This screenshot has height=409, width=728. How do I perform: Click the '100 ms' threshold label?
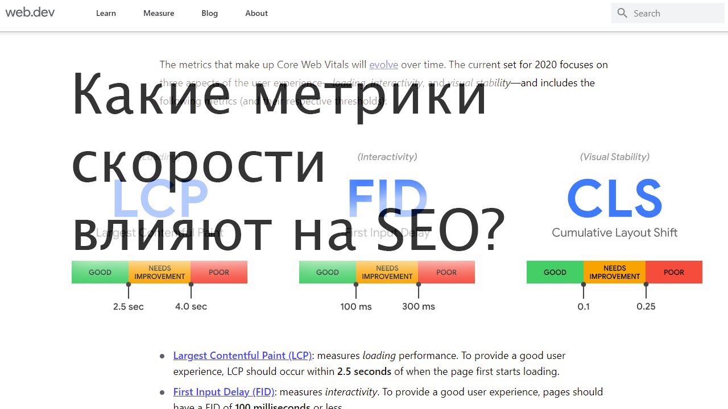[x=356, y=307]
